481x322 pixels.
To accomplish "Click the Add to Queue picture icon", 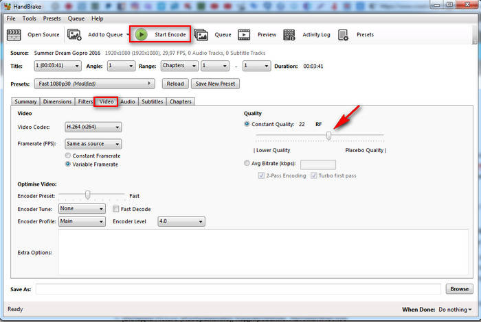I will (74, 35).
